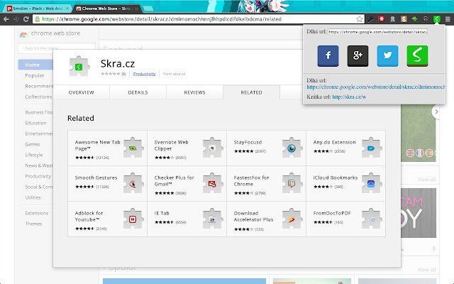Open iCloud Bookmarks puzzle icon

(372, 183)
